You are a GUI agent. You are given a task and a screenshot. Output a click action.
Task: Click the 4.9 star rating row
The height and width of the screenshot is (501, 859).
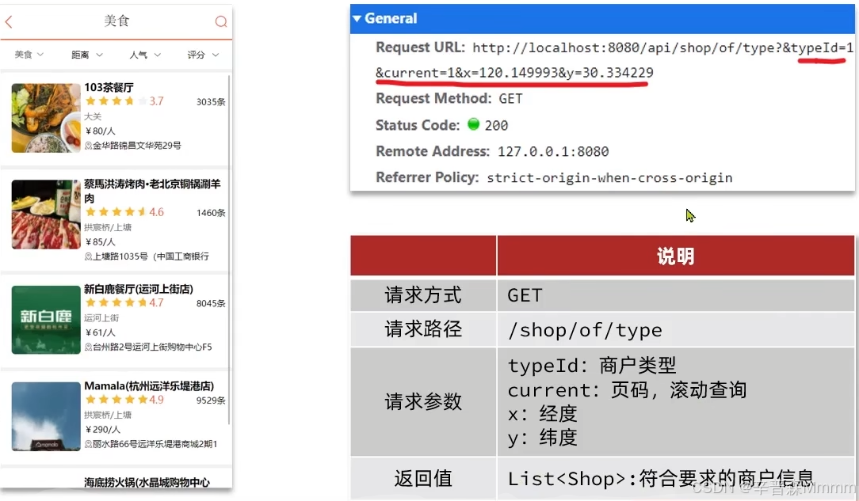tap(124, 400)
